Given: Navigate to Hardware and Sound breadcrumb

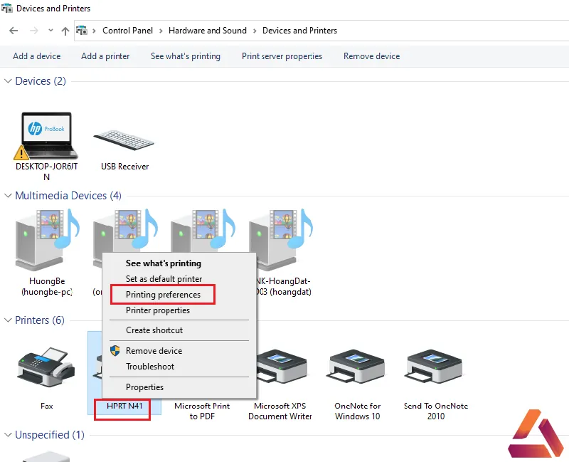Looking at the screenshot, I should (x=208, y=31).
